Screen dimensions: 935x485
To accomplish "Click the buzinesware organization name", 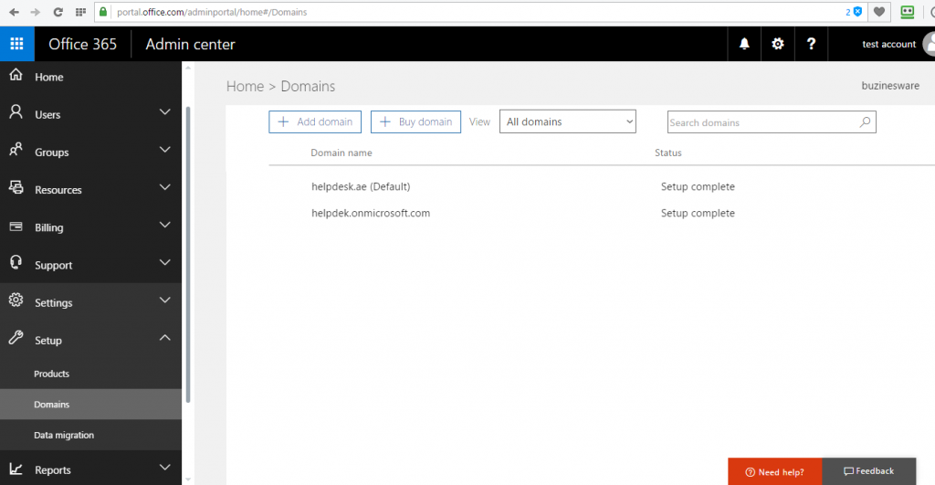I will (890, 86).
